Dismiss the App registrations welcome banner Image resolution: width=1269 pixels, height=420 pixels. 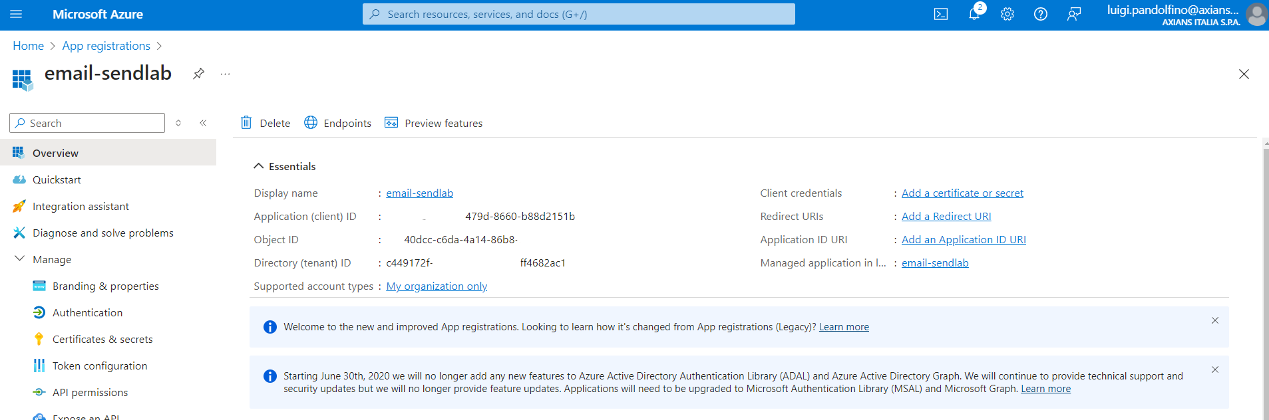(1214, 320)
